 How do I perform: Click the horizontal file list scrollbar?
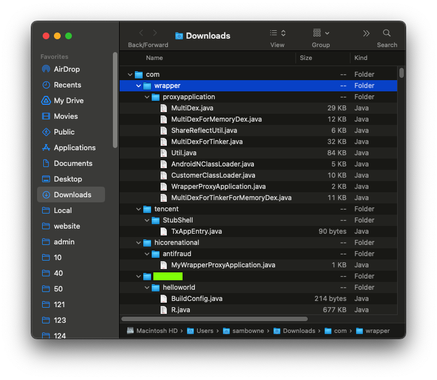(215, 319)
